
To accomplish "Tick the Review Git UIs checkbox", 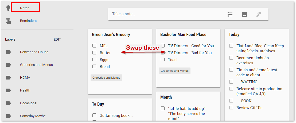I will point(231,108).
